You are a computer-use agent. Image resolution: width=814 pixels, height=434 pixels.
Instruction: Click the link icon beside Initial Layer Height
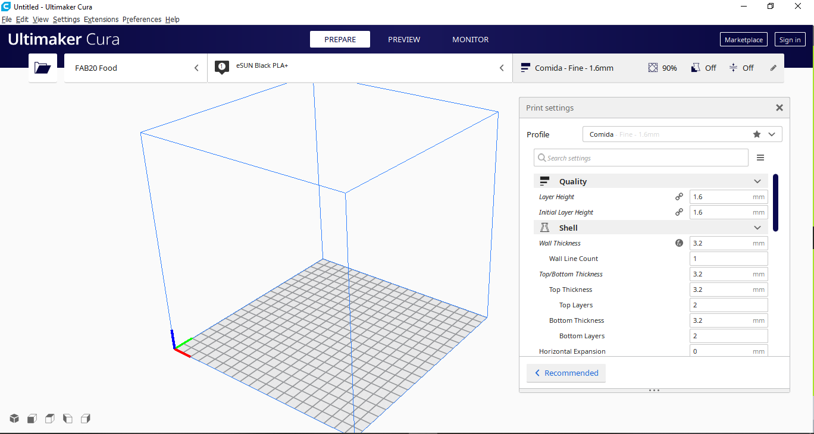pyautogui.click(x=679, y=212)
